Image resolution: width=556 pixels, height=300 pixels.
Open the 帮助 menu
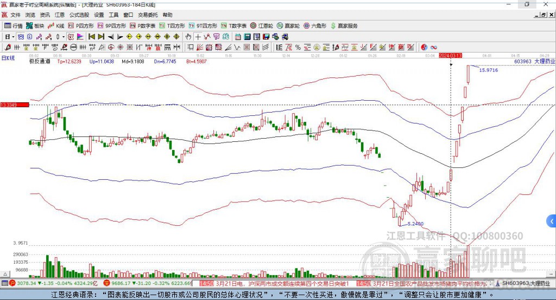tap(167, 15)
